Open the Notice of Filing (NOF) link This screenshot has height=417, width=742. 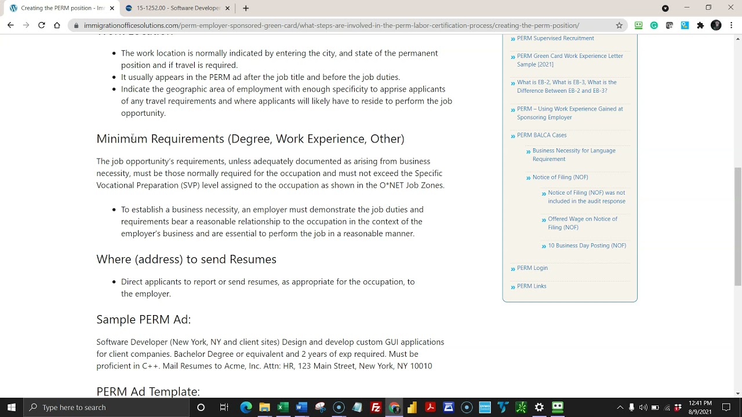[x=560, y=177]
